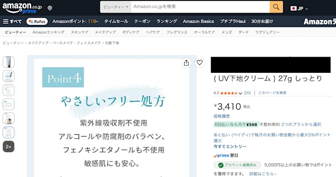Expand JP language dropdown arrow
This screenshot has height=177, width=336.
307,9
